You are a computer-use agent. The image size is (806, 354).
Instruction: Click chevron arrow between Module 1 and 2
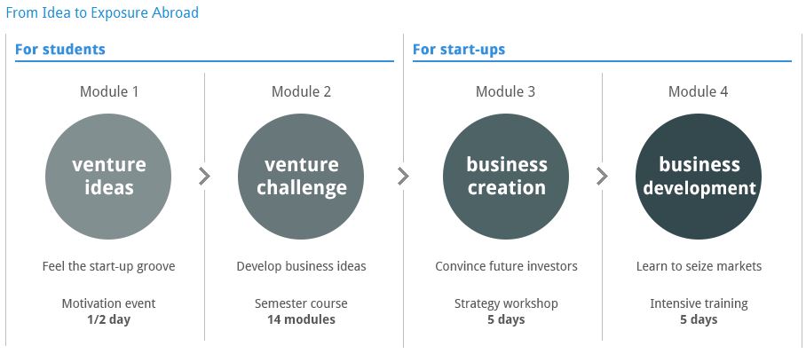204,177
